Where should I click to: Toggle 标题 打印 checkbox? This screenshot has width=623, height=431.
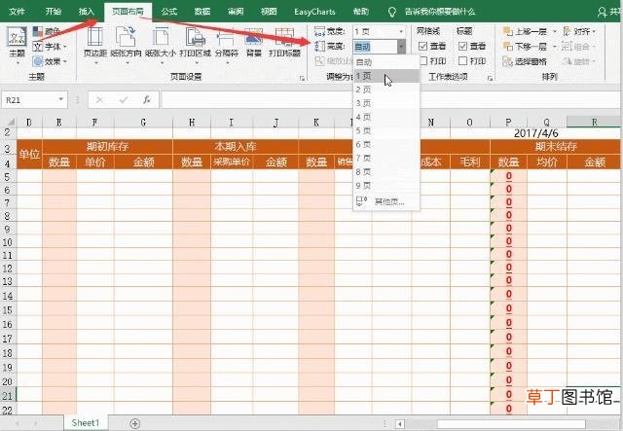[x=462, y=61]
